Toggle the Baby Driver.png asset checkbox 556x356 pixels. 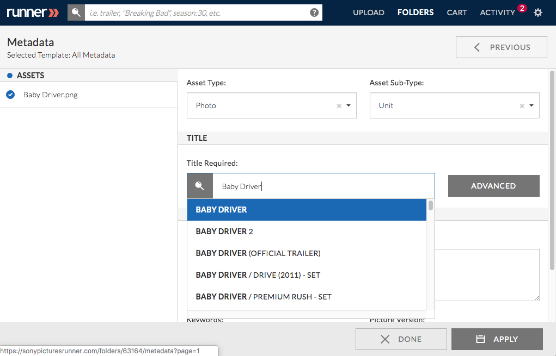point(11,95)
